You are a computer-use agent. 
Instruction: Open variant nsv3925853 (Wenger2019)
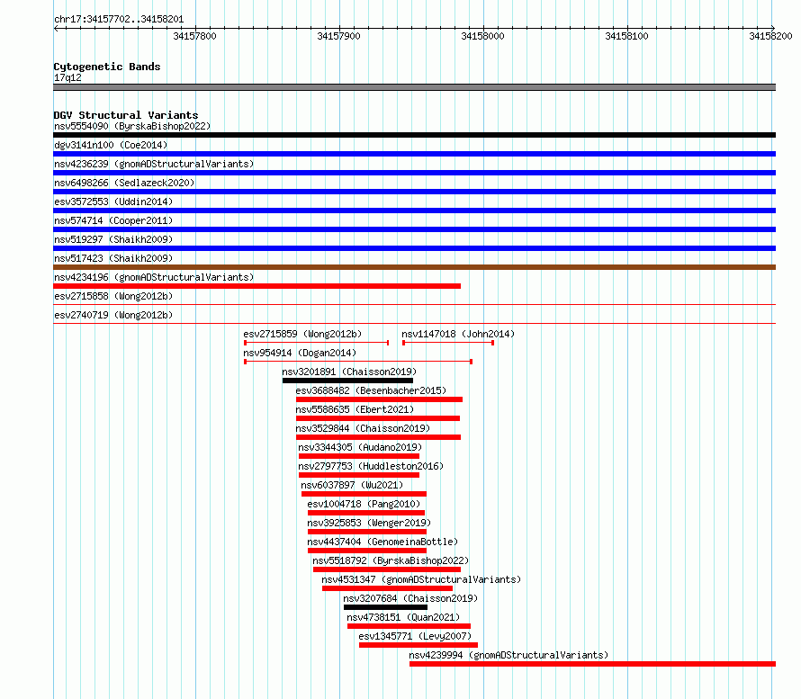tap(369, 523)
